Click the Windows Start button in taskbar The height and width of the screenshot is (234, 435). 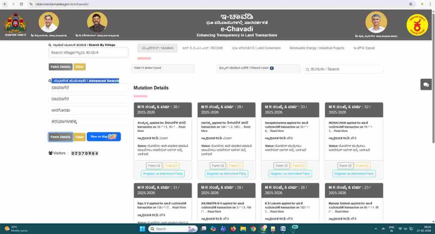tap(142, 229)
